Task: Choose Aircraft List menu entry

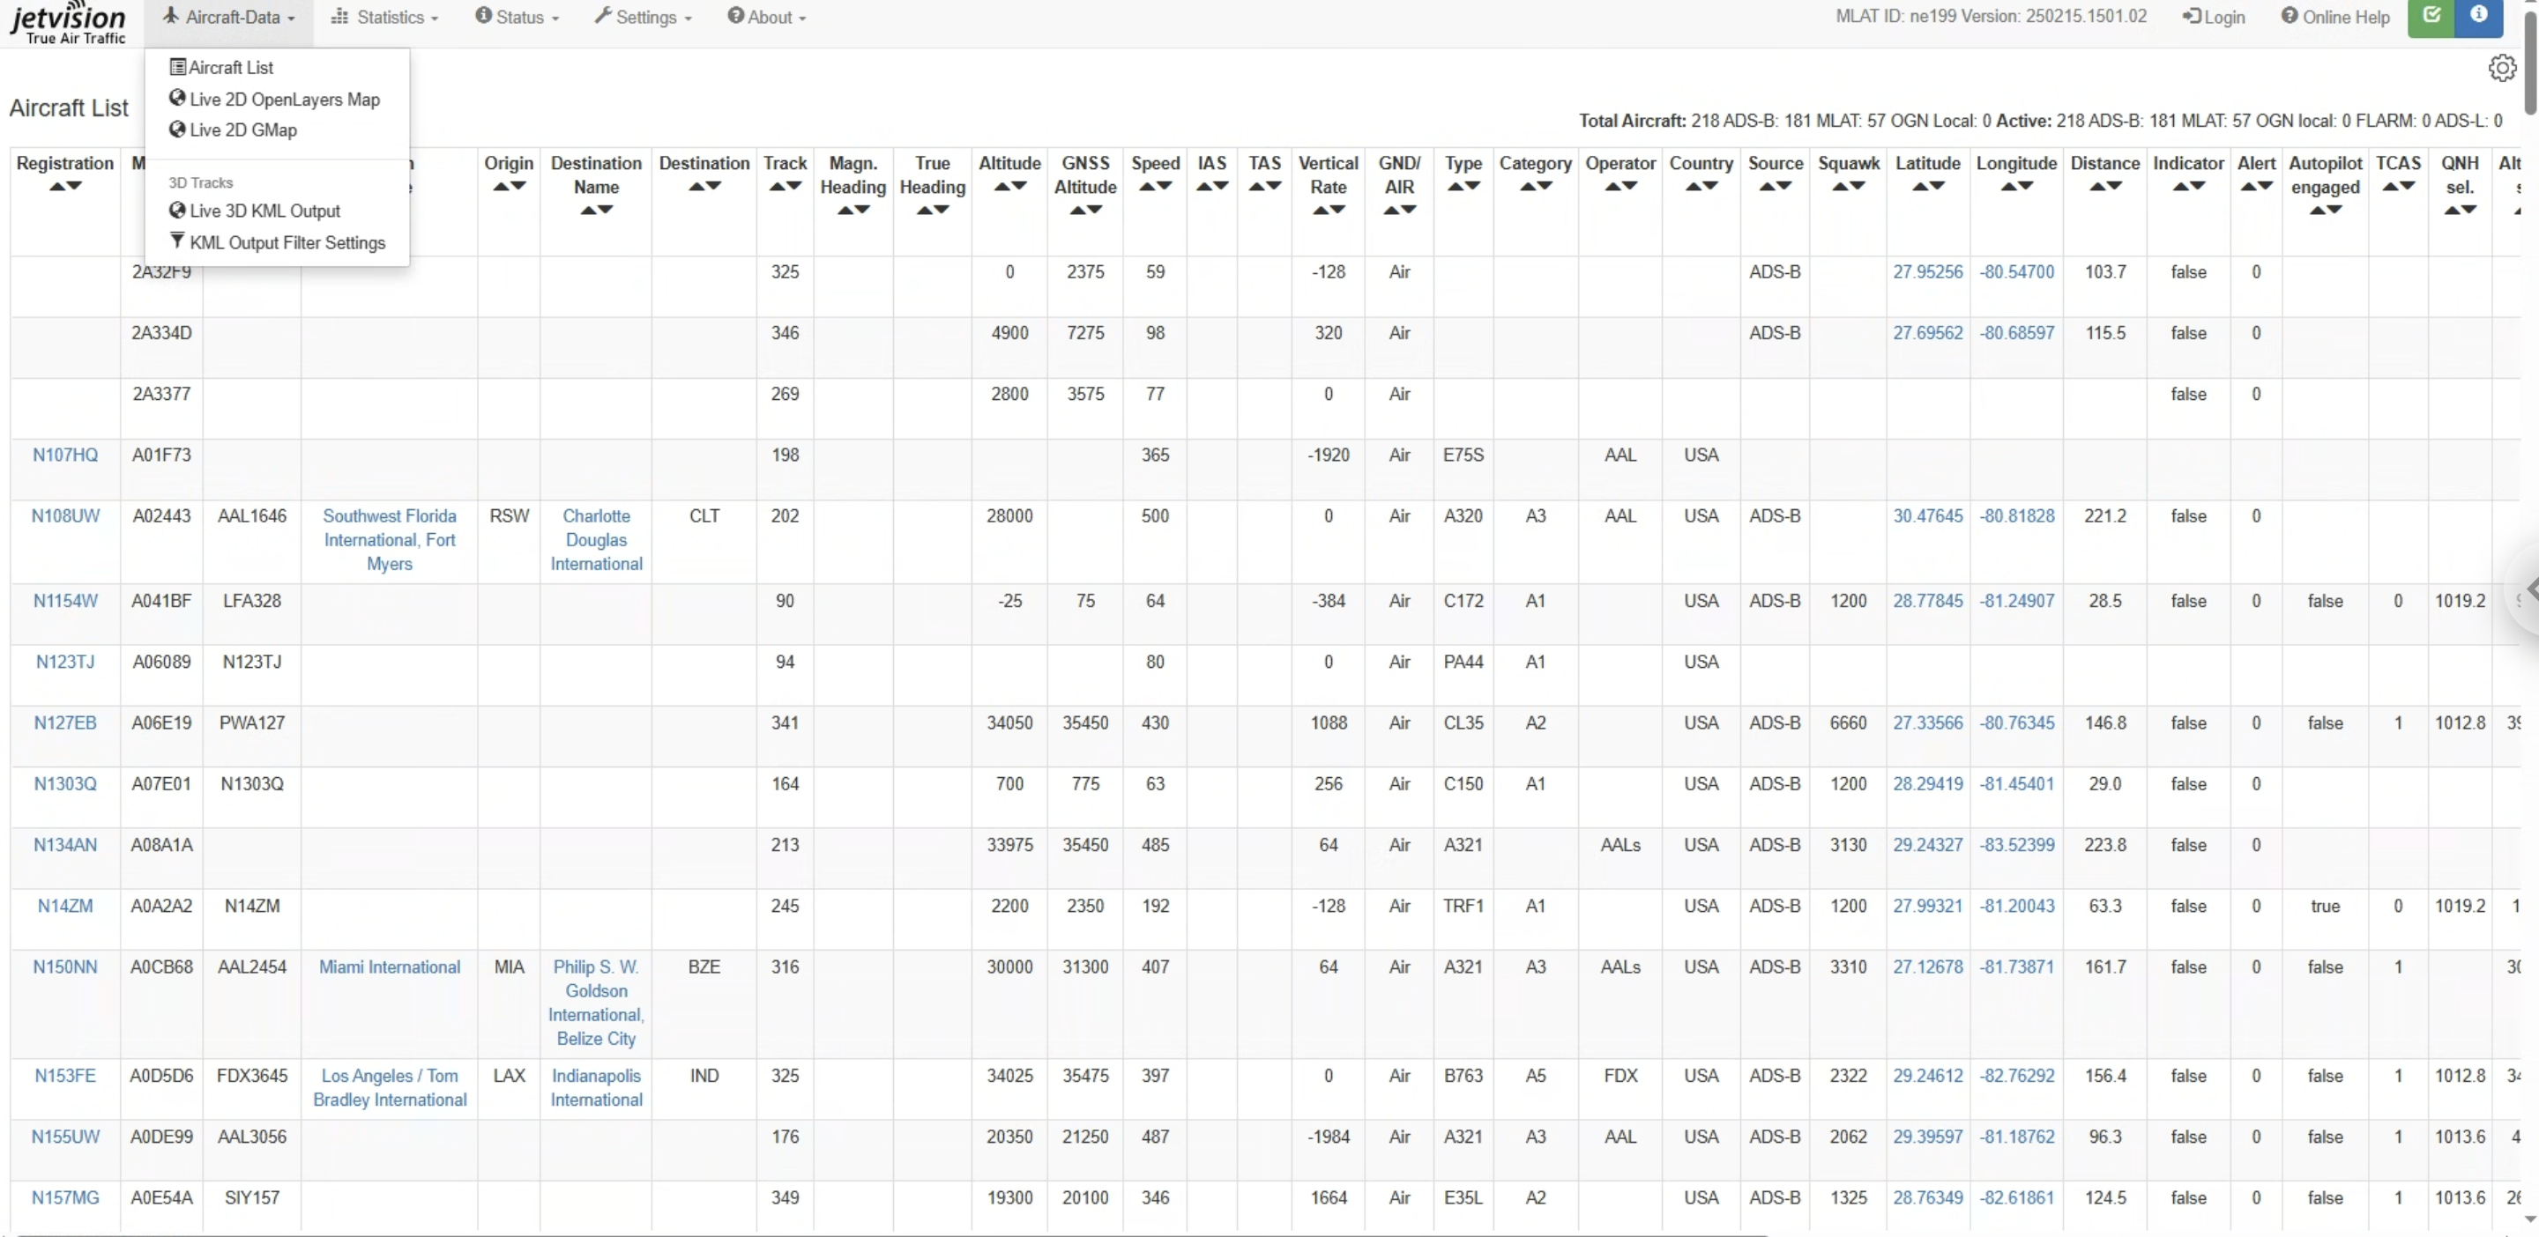Action: pyautogui.click(x=222, y=67)
